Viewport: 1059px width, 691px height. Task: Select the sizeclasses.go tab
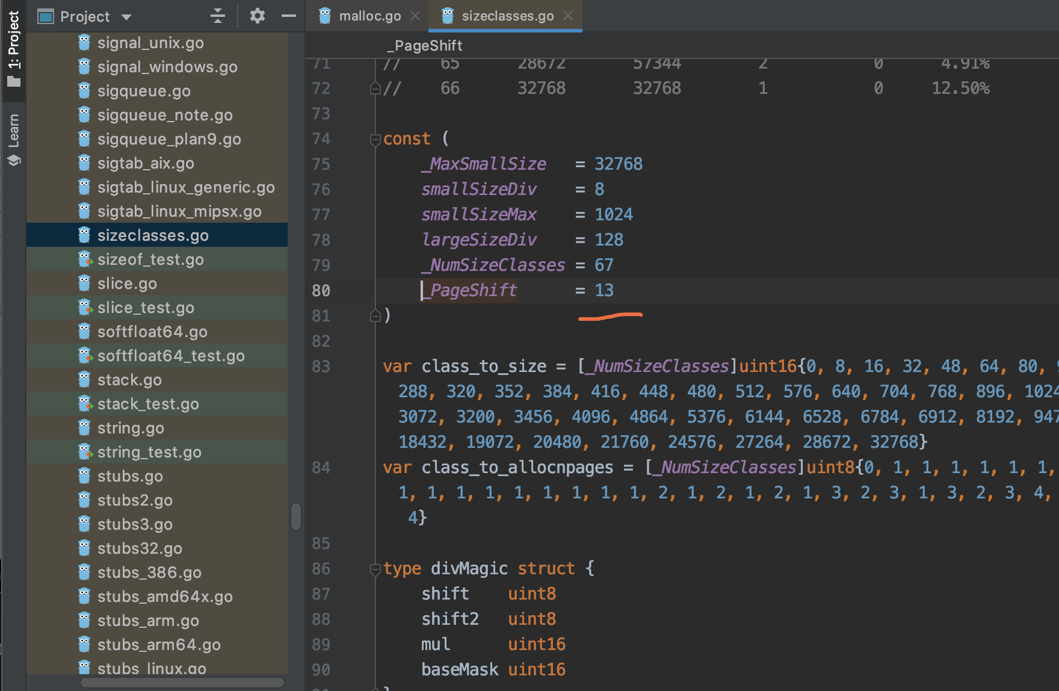(x=507, y=16)
